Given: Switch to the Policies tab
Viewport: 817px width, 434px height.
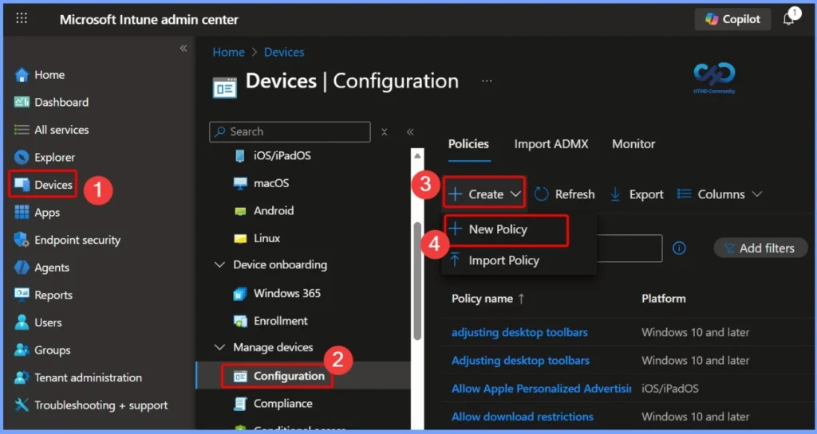Looking at the screenshot, I should [x=468, y=144].
